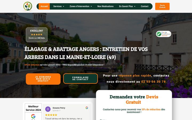Click the 10% de réduction hero text

point(32,65)
